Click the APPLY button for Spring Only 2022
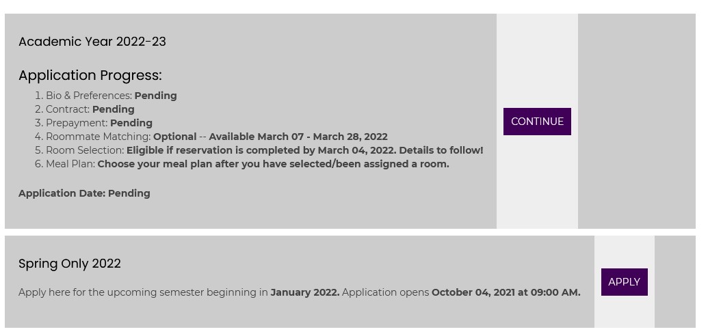Screen dimensions: 708x336 coord(624,282)
